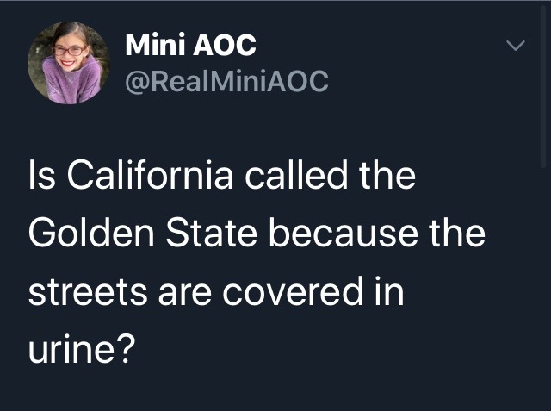Open the @RealMiniAOC handle link
This screenshot has width=551, height=411.
click(226, 81)
